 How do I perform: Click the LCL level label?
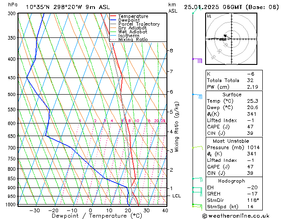[176, 196]
